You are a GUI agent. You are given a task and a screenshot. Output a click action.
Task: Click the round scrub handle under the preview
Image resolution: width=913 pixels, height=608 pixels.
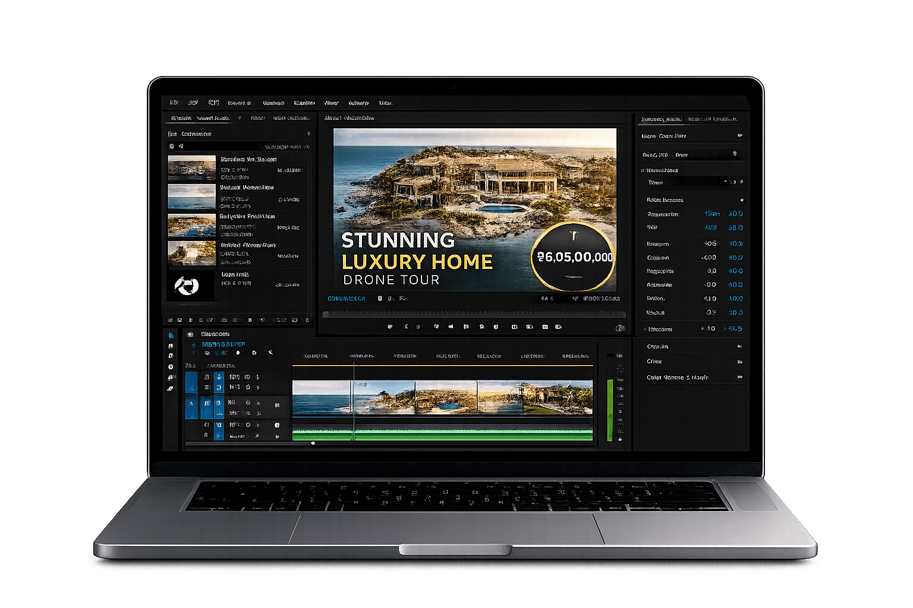[x=325, y=315]
